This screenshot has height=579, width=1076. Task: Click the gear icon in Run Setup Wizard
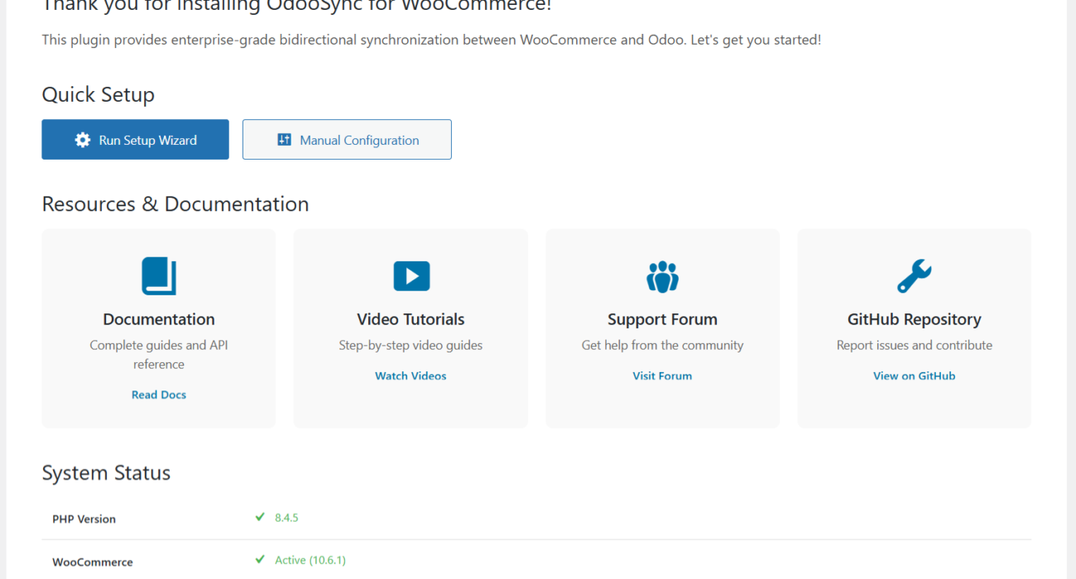pyautogui.click(x=83, y=140)
